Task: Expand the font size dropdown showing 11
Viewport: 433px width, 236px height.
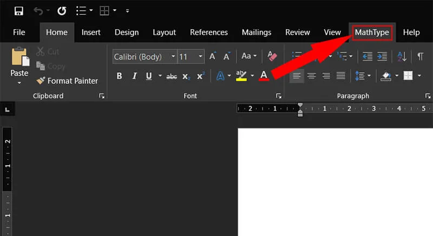Action: 201,57
